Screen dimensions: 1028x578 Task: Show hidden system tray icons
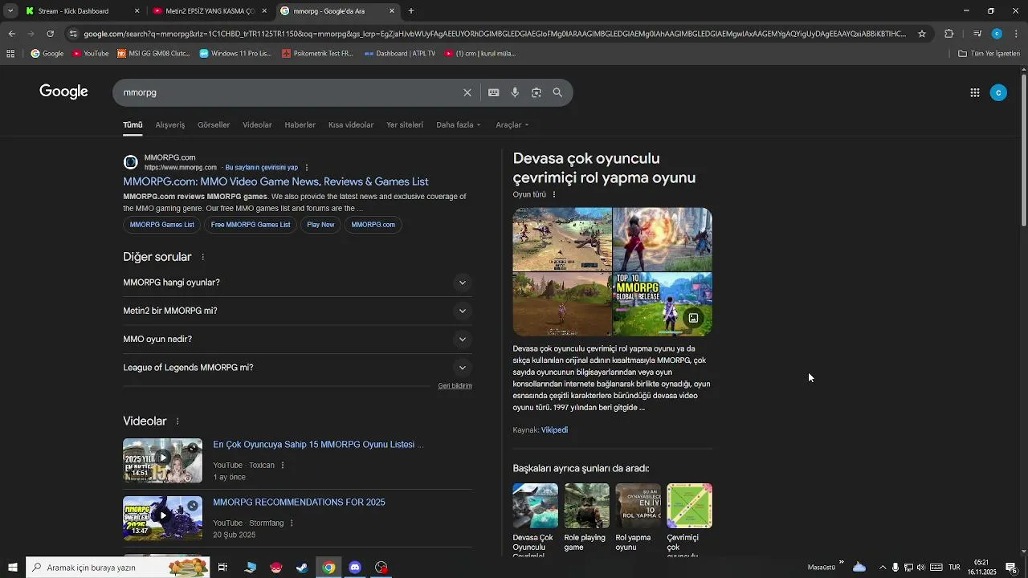pos(883,568)
